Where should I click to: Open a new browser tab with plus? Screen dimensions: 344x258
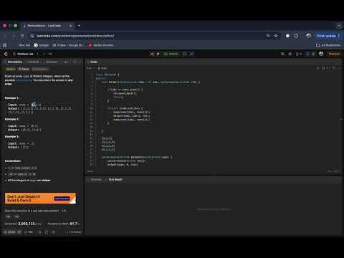79,26
